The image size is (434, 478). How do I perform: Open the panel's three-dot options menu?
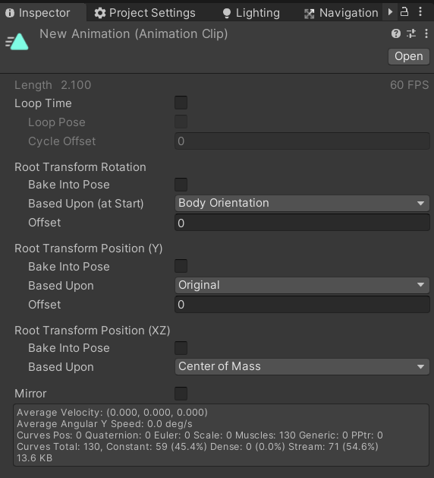coord(420,12)
